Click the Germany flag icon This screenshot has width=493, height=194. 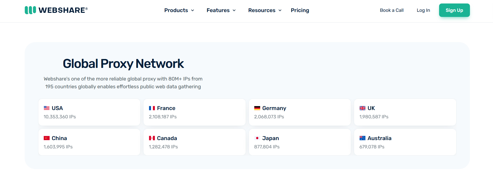[257, 108]
